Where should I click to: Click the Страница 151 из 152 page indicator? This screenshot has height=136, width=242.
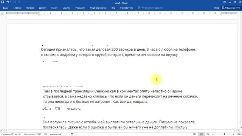11,134
